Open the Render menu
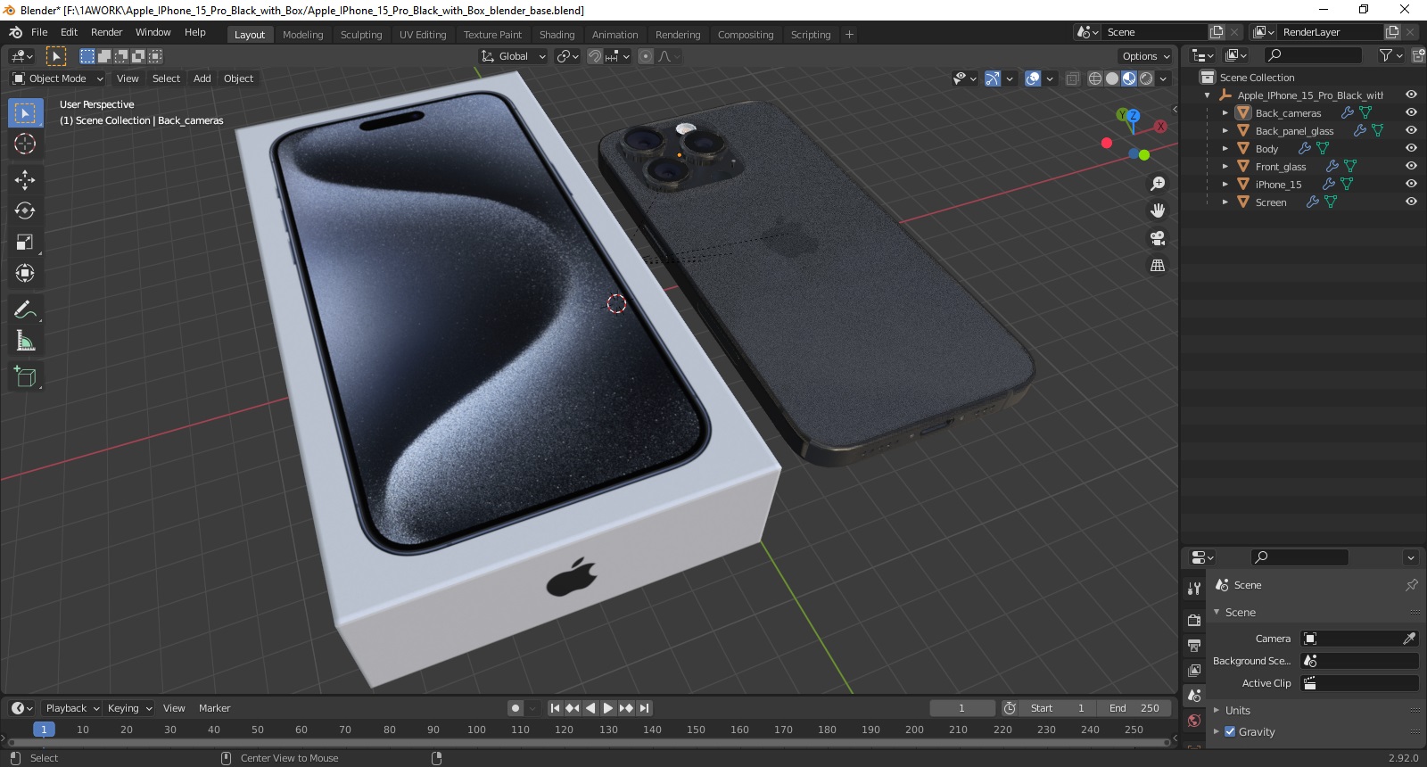 (106, 32)
